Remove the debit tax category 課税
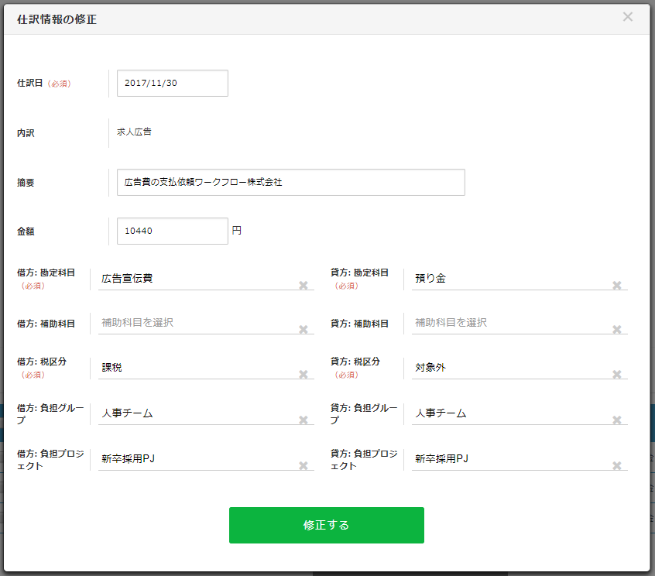The width and height of the screenshot is (655, 576). point(303,375)
